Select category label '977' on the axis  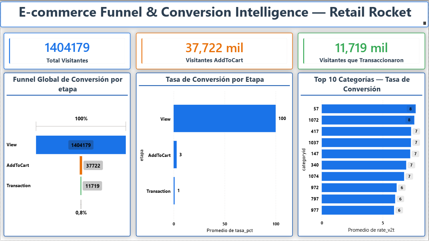315,210
